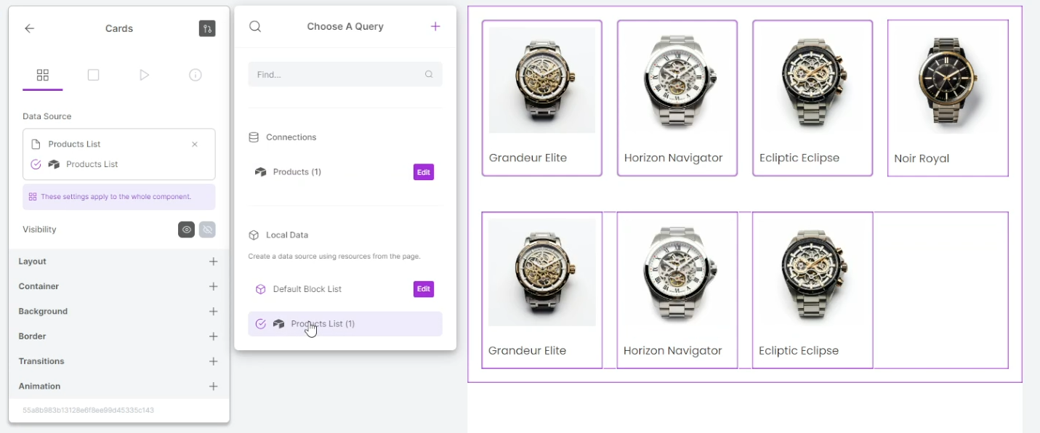Open the play triangle interactions tab
The image size is (1040, 433).
point(144,75)
